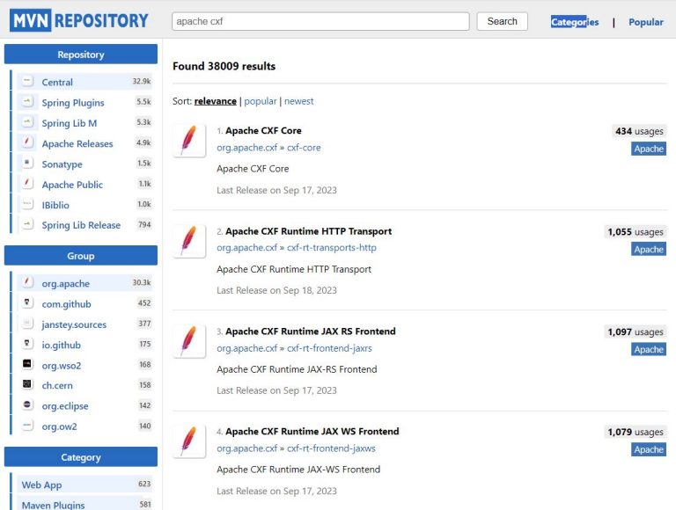
Task: Click the cxf-core artifact link
Action: pyautogui.click(x=304, y=148)
